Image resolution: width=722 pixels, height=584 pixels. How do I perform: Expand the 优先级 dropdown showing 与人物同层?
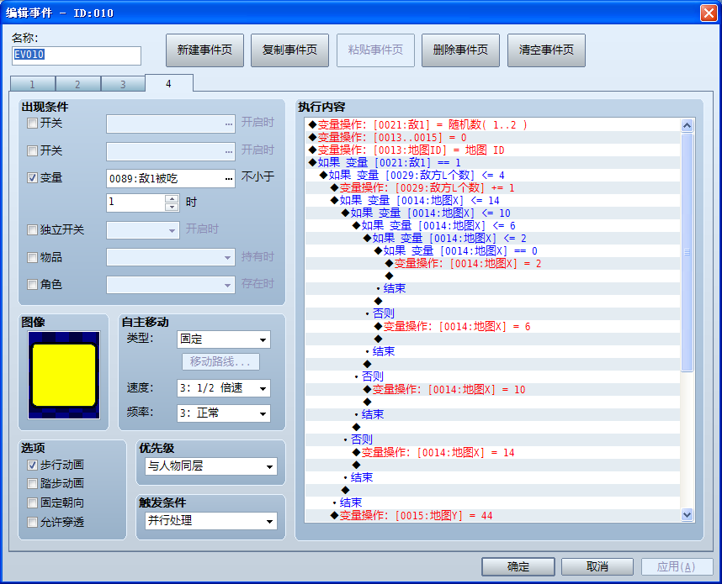point(211,466)
